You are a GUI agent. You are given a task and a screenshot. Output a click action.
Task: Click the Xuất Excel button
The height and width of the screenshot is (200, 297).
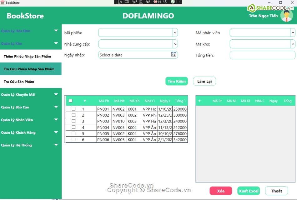[x=249, y=191]
